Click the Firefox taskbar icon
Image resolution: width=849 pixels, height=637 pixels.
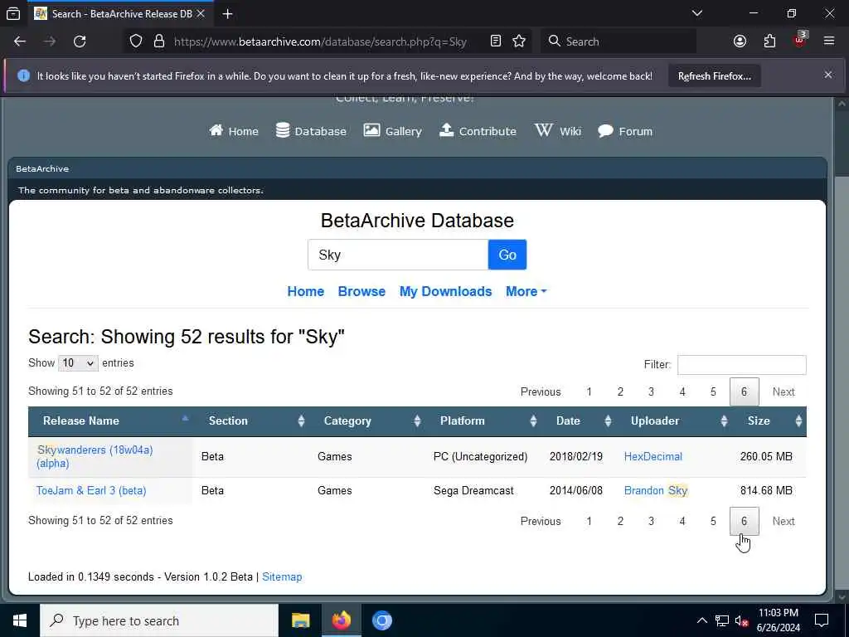coord(341,620)
